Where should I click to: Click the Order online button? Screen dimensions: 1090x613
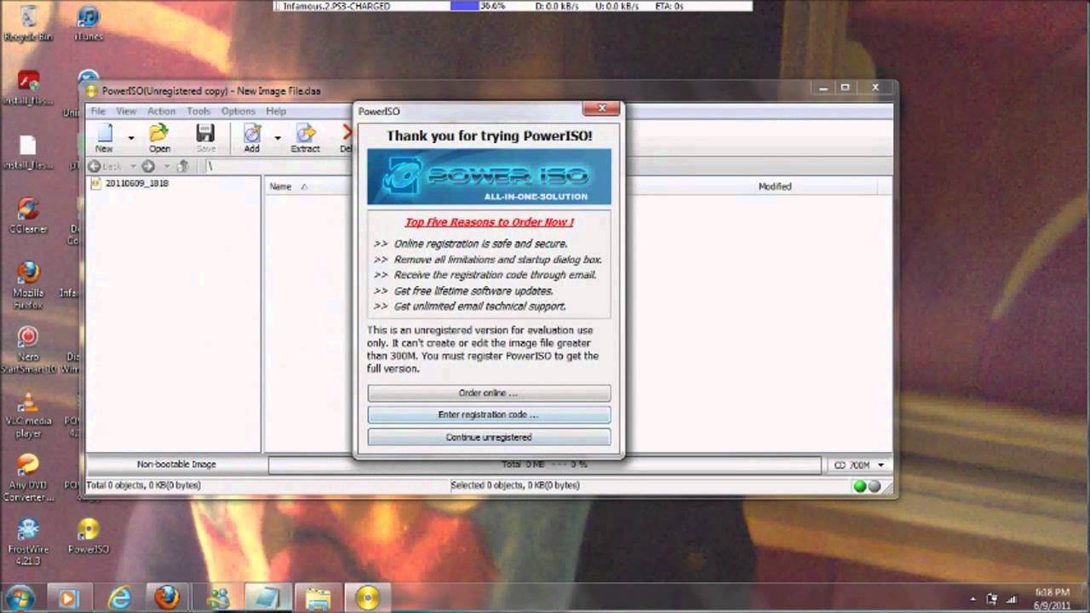[x=489, y=393]
